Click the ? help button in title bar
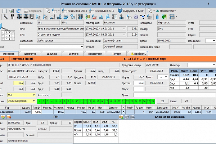Image resolution: width=216 pixels, height=144 pixels. click(x=208, y=4)
